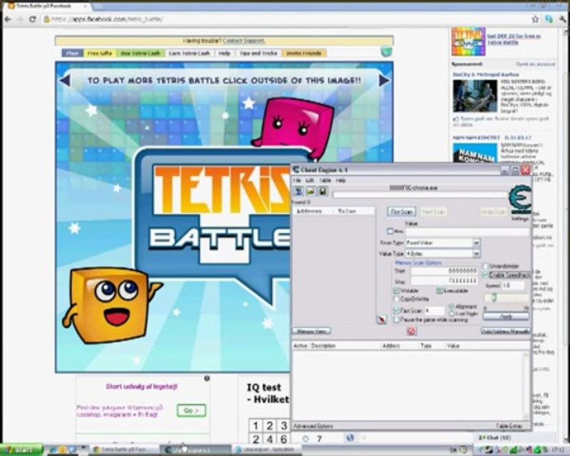Click the Tetris Battle ad thumbnail
570x456 pixels.
tap(468, 41)
